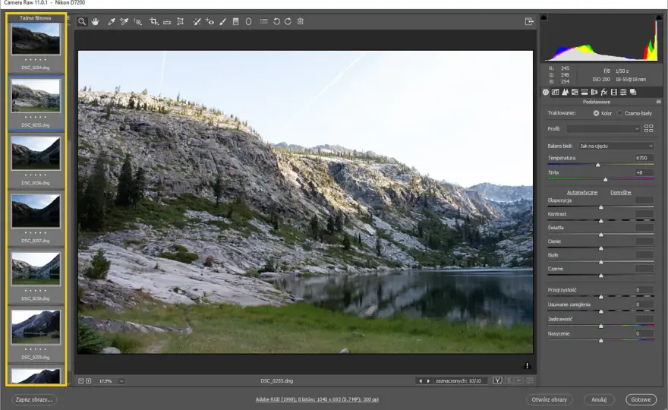The width and height of the screenshot is (668, 410).
Task: Open the Calibration panel tab
Action: click(x=614, y=92)
